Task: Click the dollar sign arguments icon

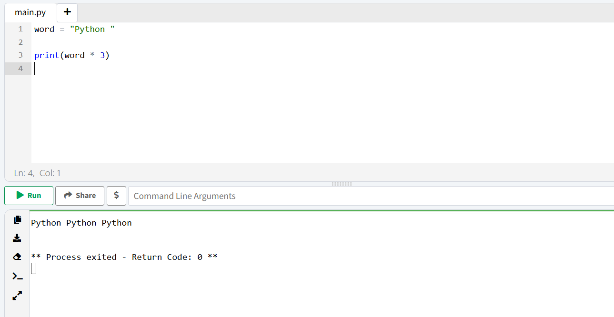Action: [116, 196]
